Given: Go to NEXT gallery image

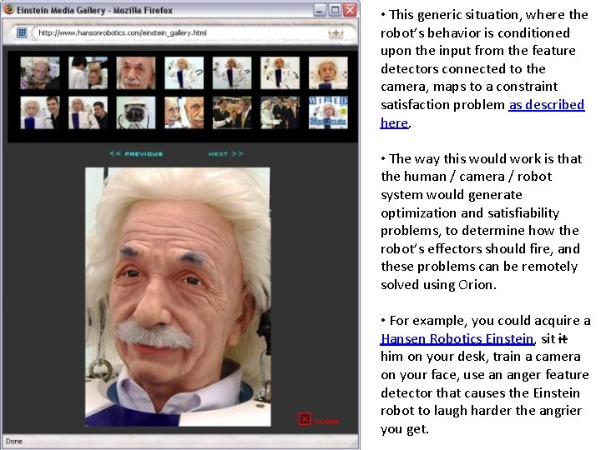Looking at the screenshot, I should click(225, 154).
